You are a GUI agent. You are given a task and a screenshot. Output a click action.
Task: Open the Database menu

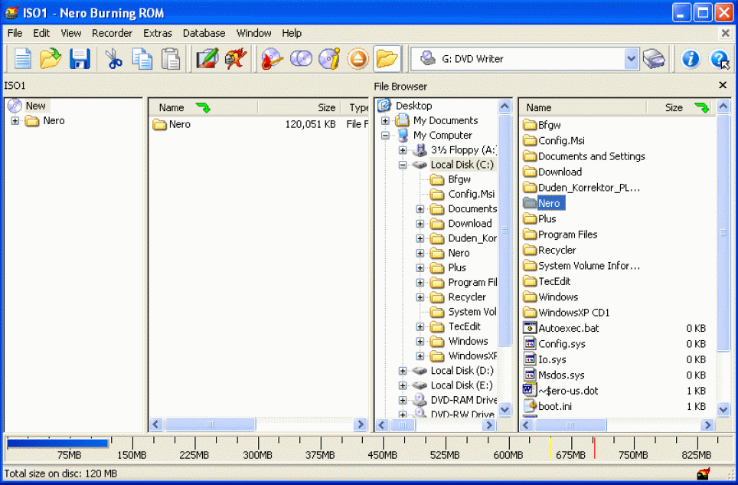pyautogui.click(x=204, y=33)
